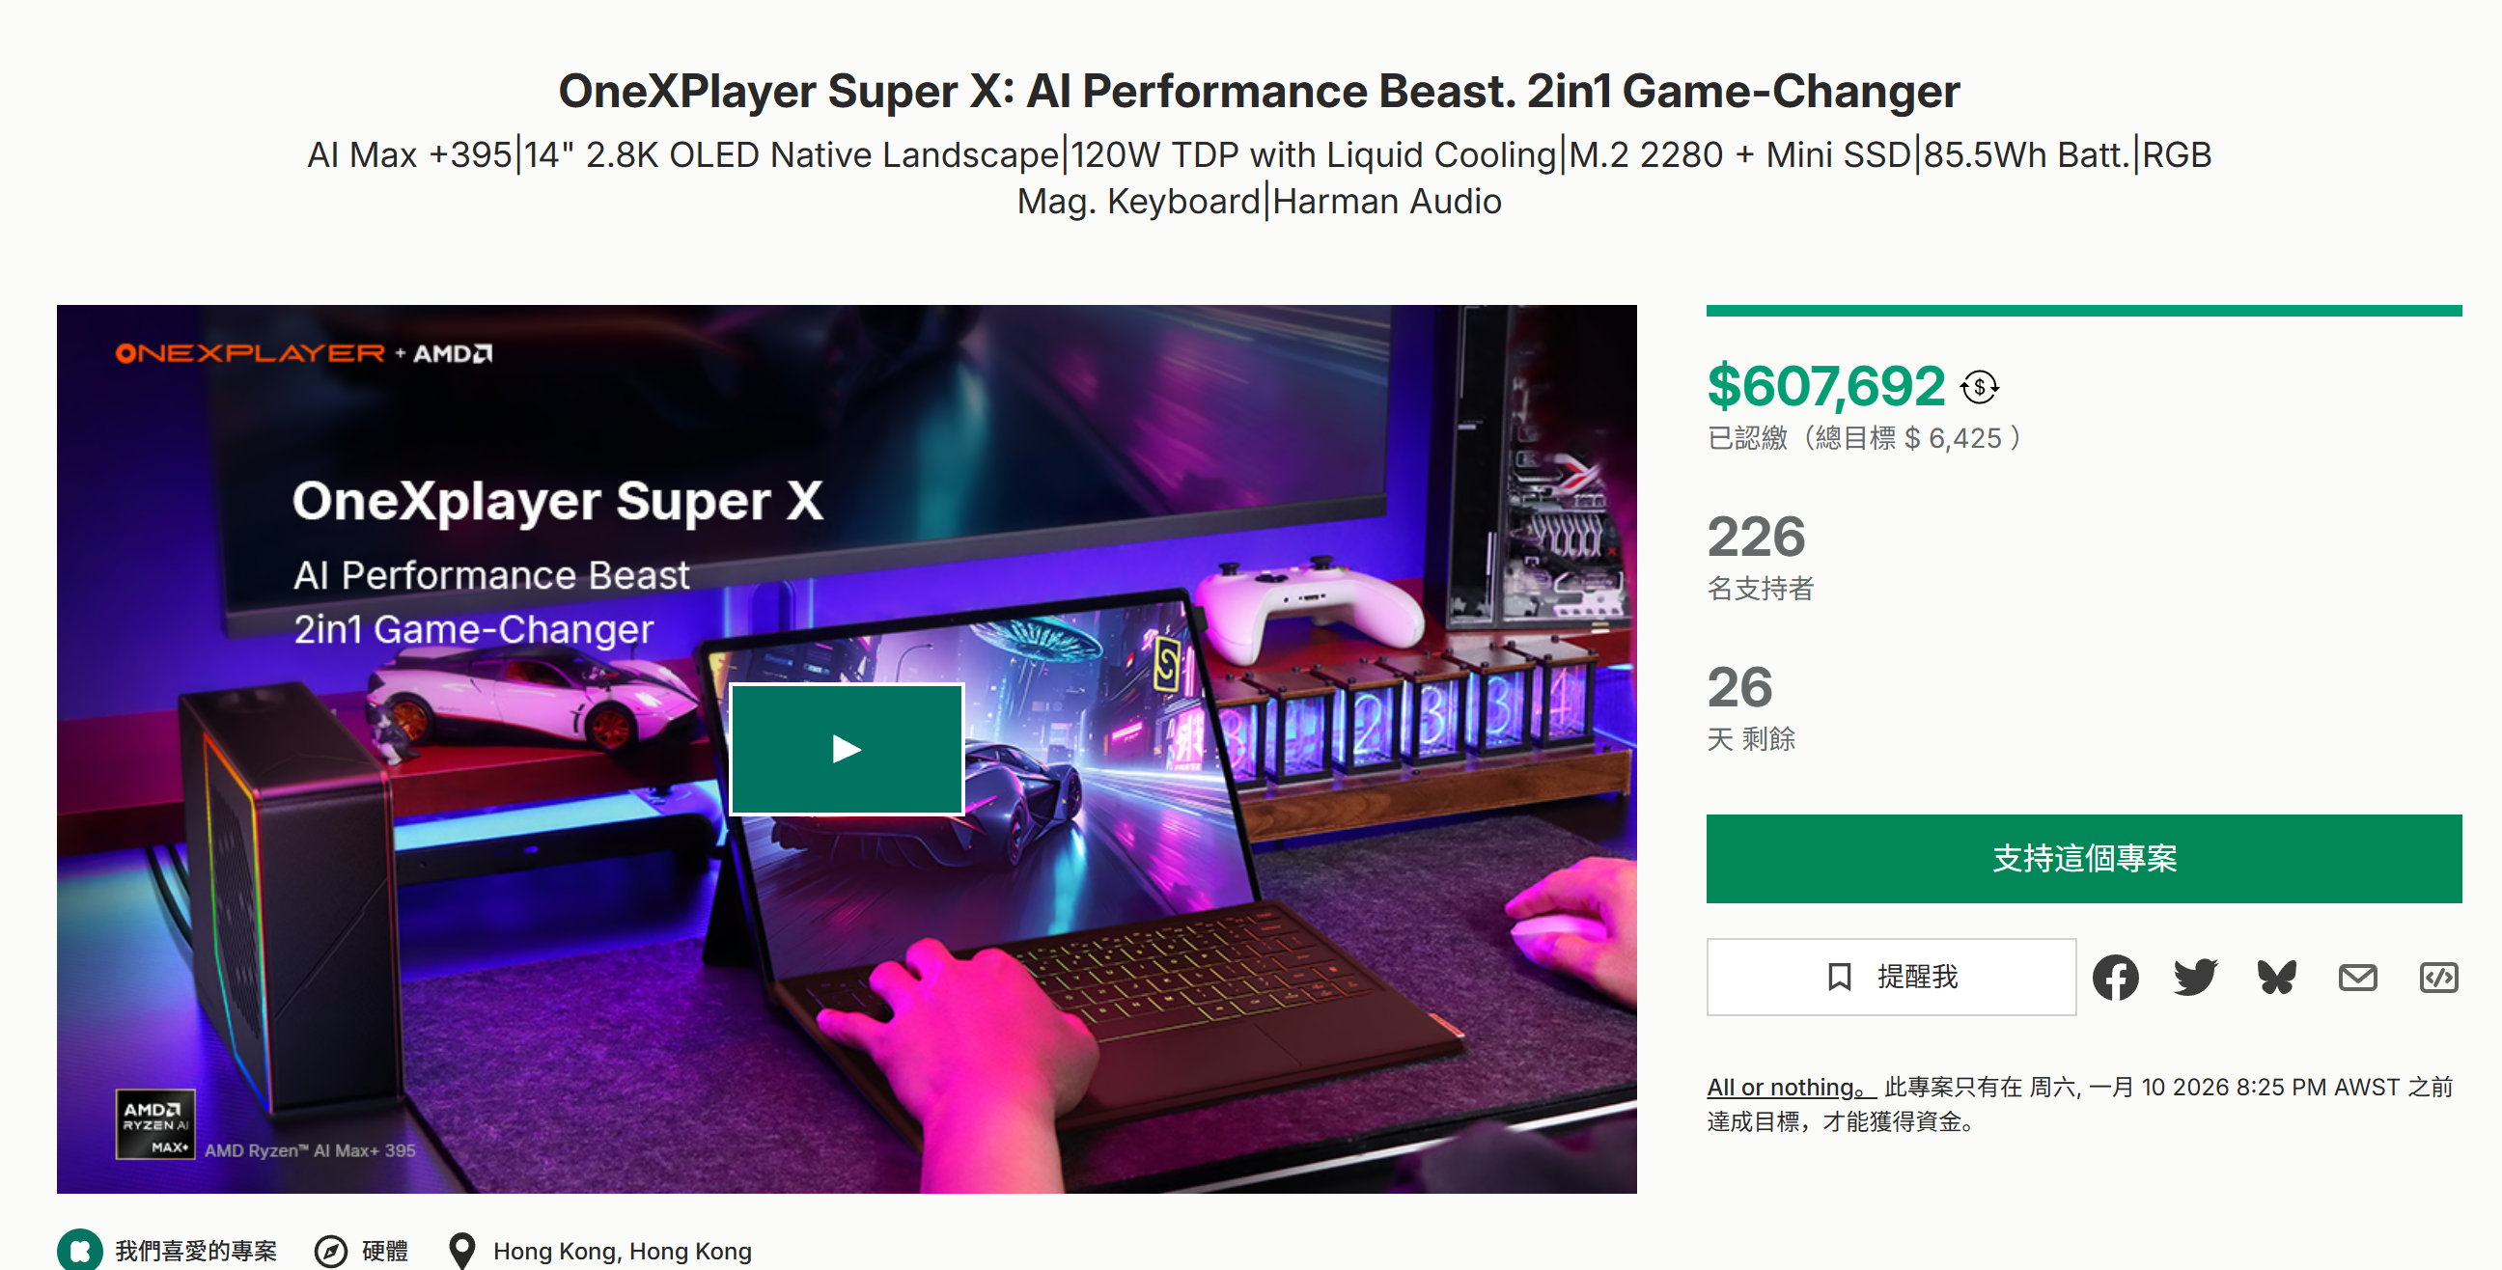
Task: Click the location pin icon near Hong Kong
Action: click(x=462, y=1251)
